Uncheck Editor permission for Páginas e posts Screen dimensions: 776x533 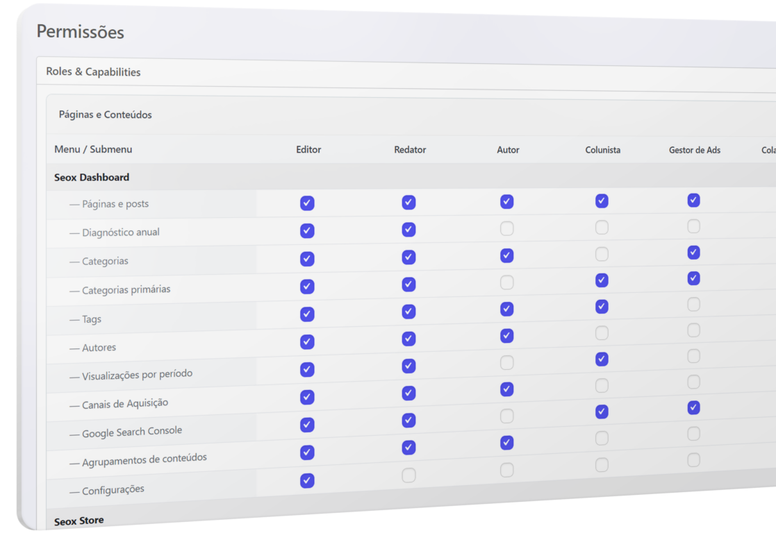point(307,203)
